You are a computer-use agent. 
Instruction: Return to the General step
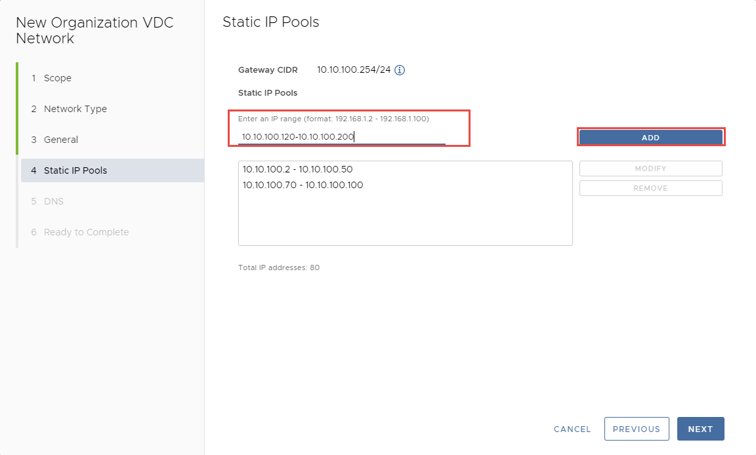pos(60,140)
